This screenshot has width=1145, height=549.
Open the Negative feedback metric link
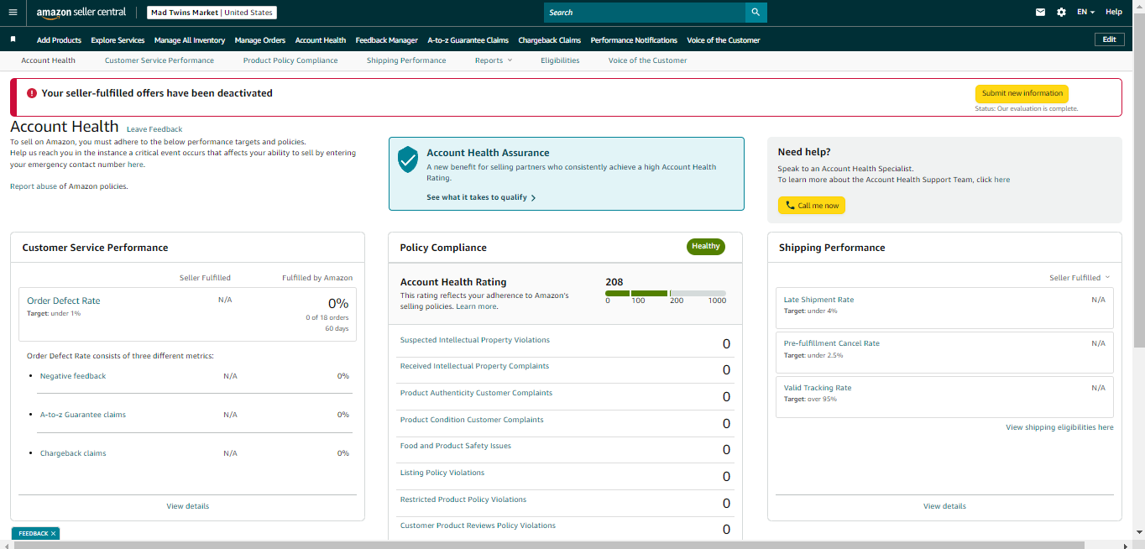[x=73, y=376]
